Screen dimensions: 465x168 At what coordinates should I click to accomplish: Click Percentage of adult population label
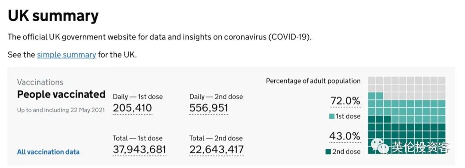(x=313, y=81)
